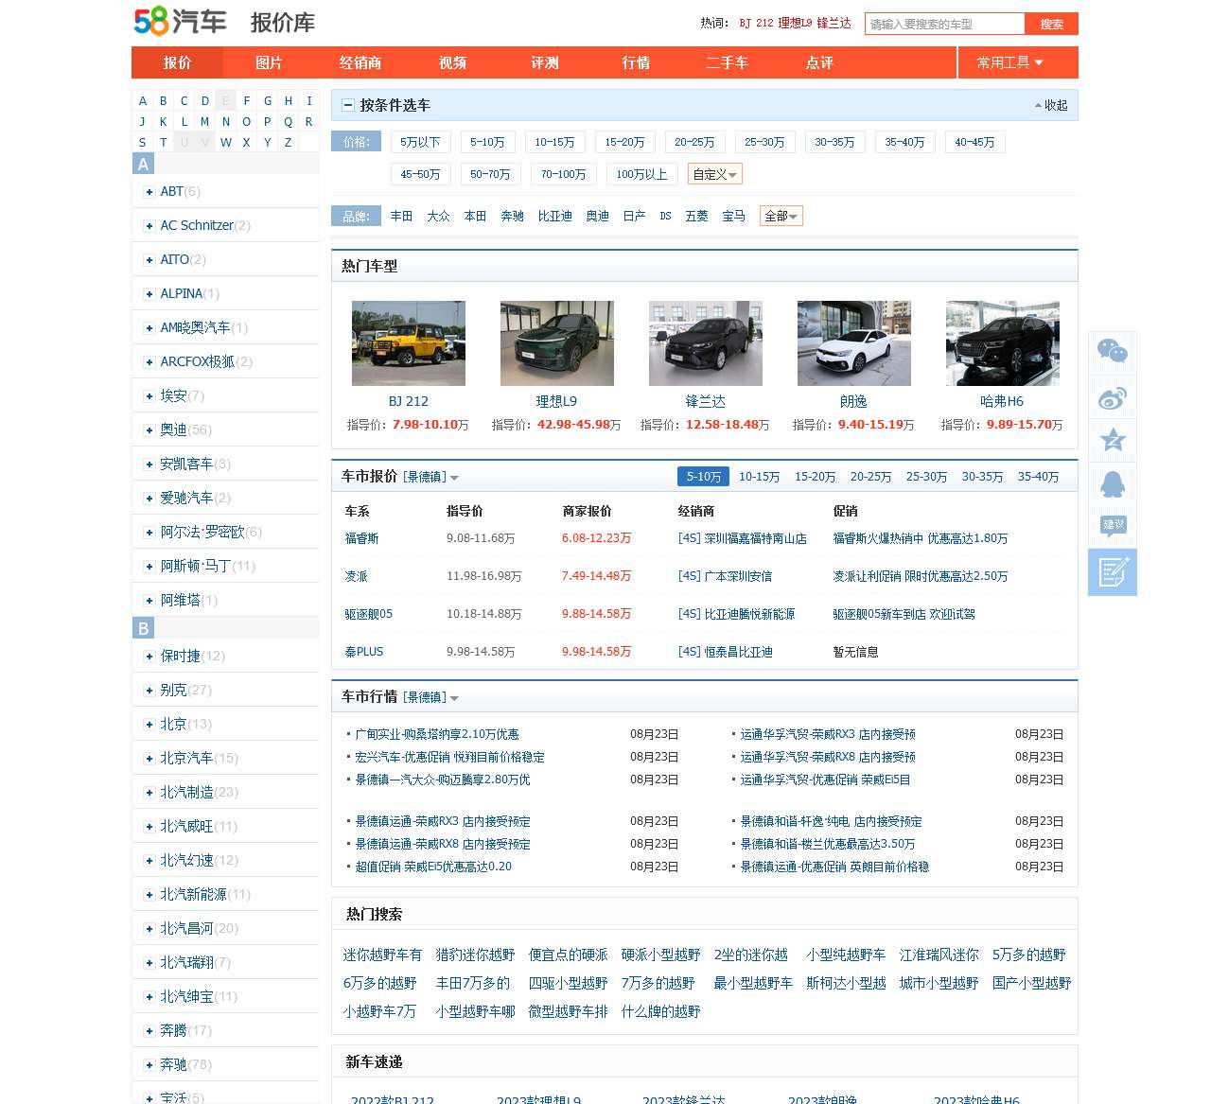Open the 经销商 navigation tab
Viewport: 1211px width, 1104px height.
click(x=360, y=62)
